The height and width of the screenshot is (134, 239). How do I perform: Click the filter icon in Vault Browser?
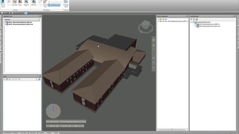(x=191, y=19)
